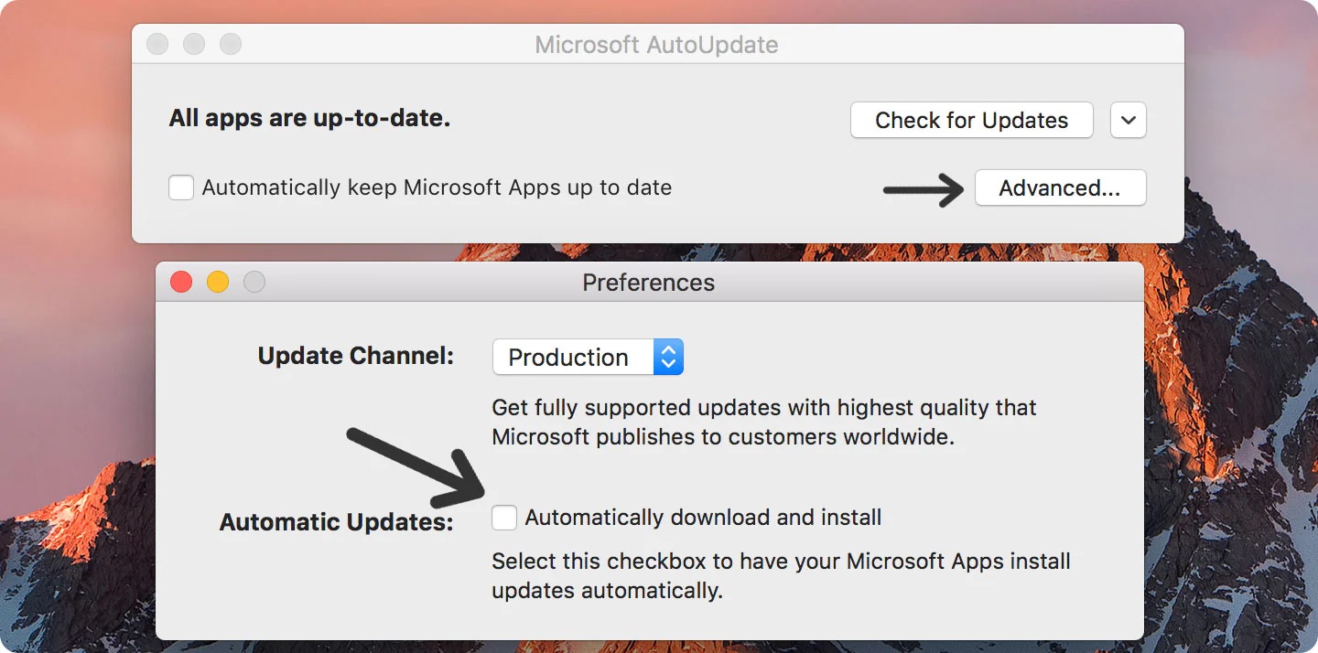Click the All apps are up-to-date message

(x=309, y=119)
